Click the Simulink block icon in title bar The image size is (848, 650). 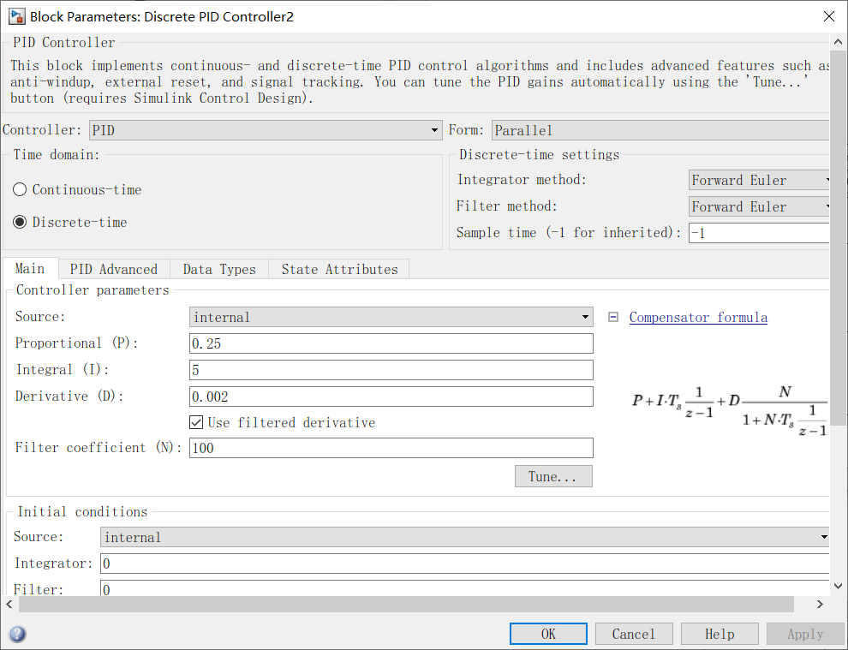[15, 16]
